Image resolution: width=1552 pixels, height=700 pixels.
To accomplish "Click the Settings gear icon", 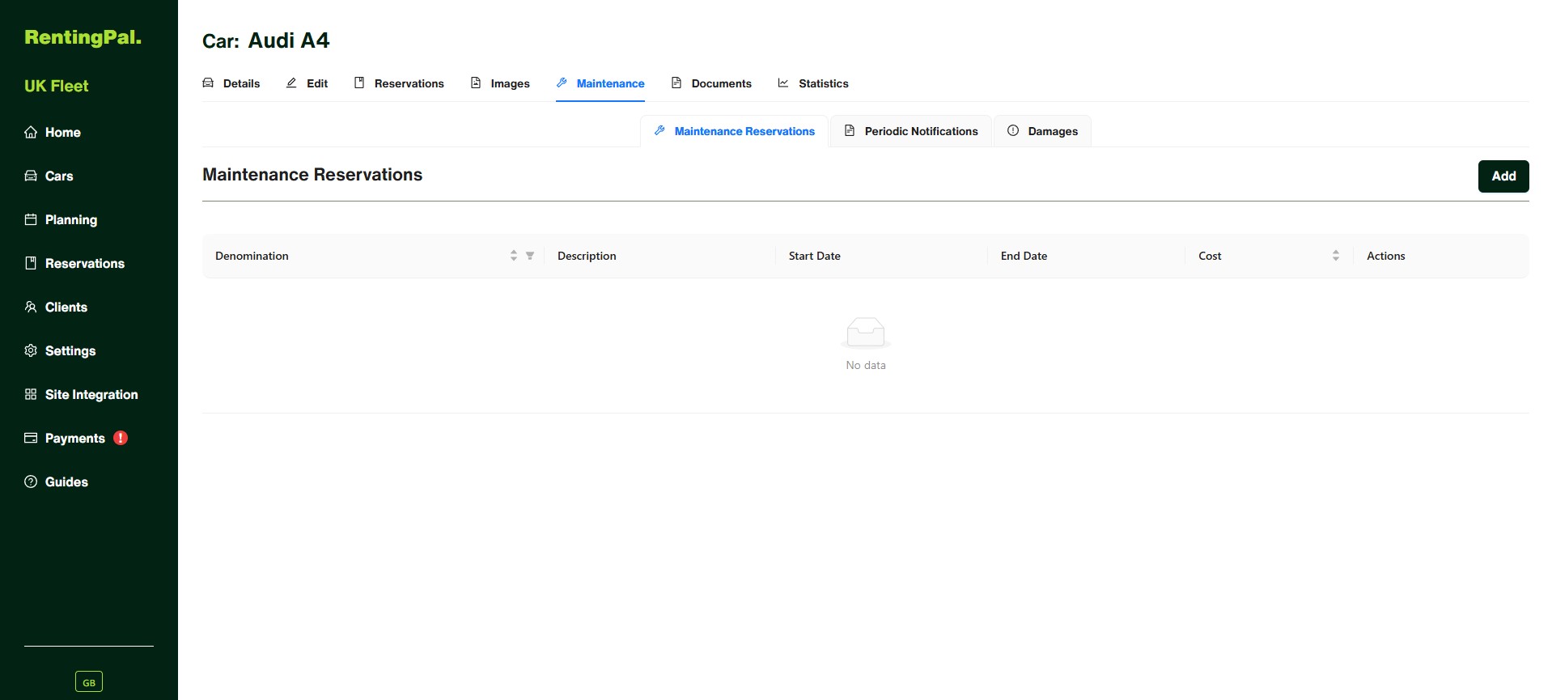I will coord(31,350).
